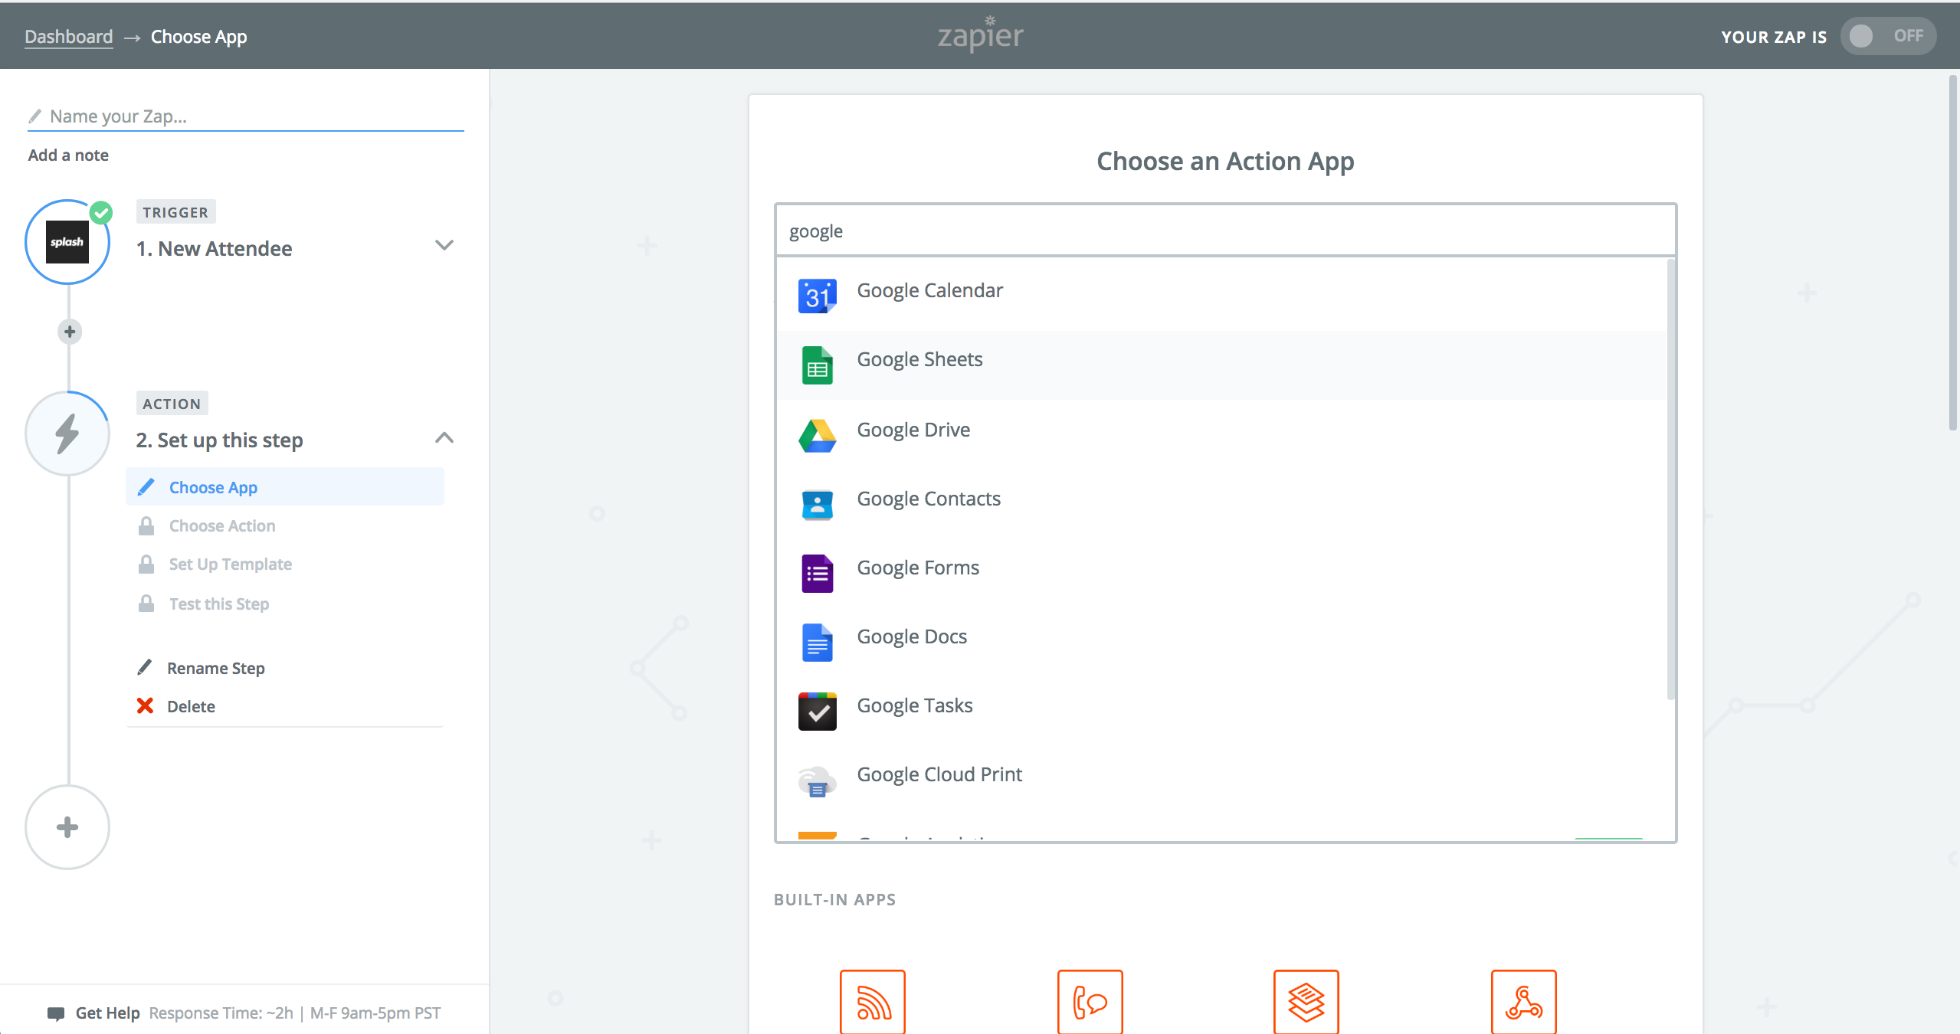This screenshot has height=1034, width=1960.
Task: Click Add a note link
Action: point(68,155)
